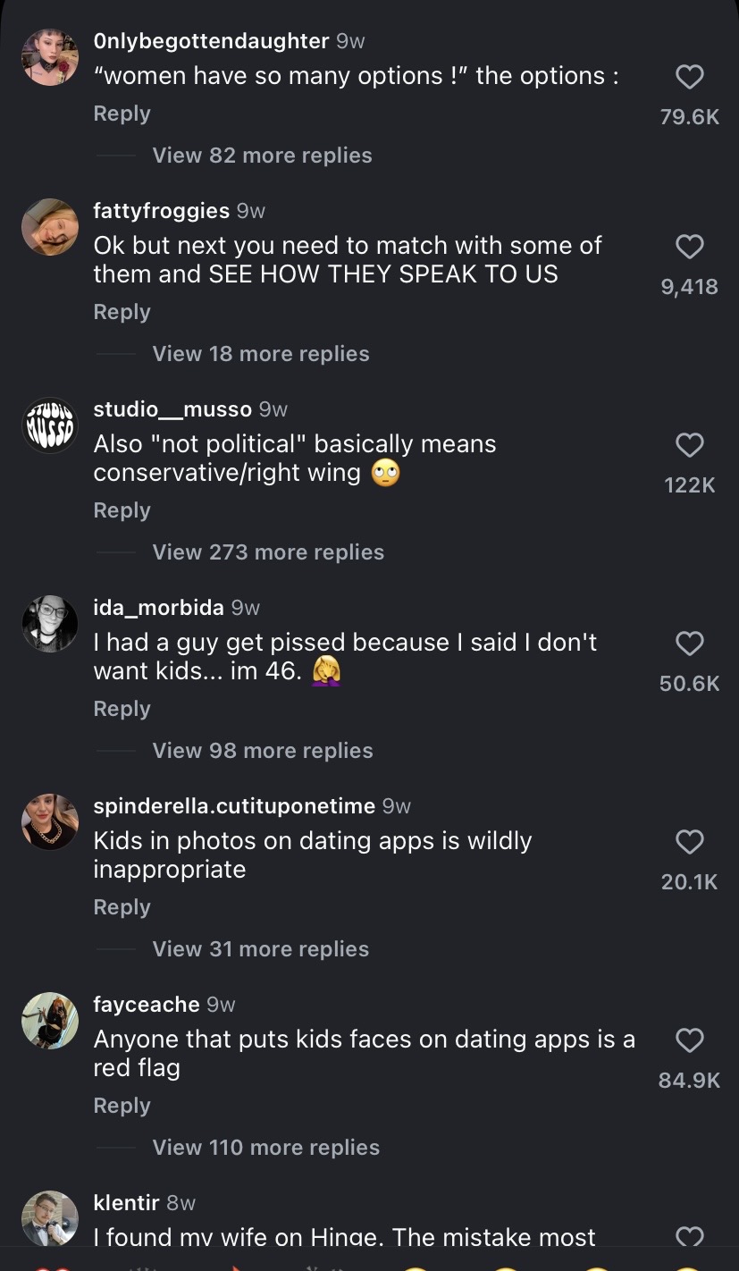Open studio__musso's profile picture
The image size is (739, 1271).
(50, 425)
